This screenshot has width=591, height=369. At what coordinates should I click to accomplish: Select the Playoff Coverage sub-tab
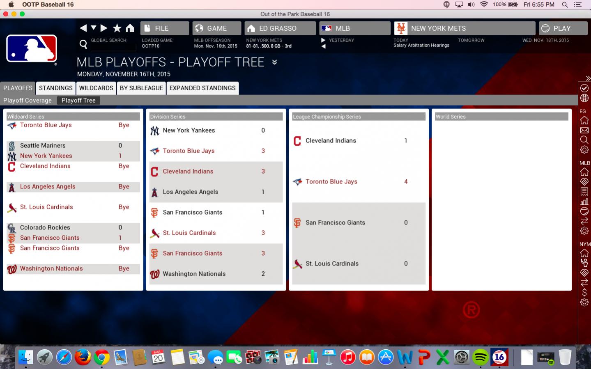click(x=28, y=100)
